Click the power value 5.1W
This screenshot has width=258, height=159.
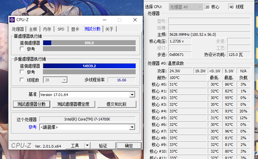pyautogui.click(x=229, y=71)
